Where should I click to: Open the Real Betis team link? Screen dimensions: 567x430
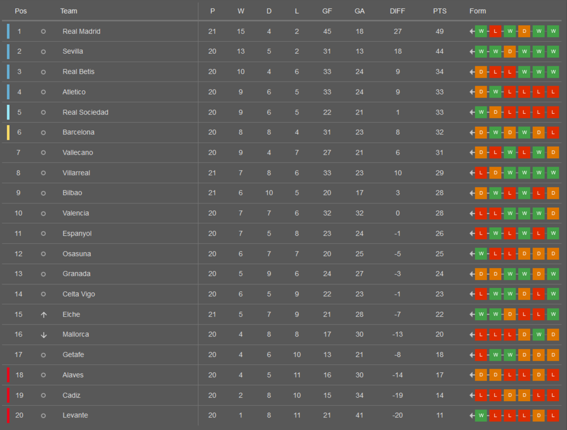tap(78, 71)
